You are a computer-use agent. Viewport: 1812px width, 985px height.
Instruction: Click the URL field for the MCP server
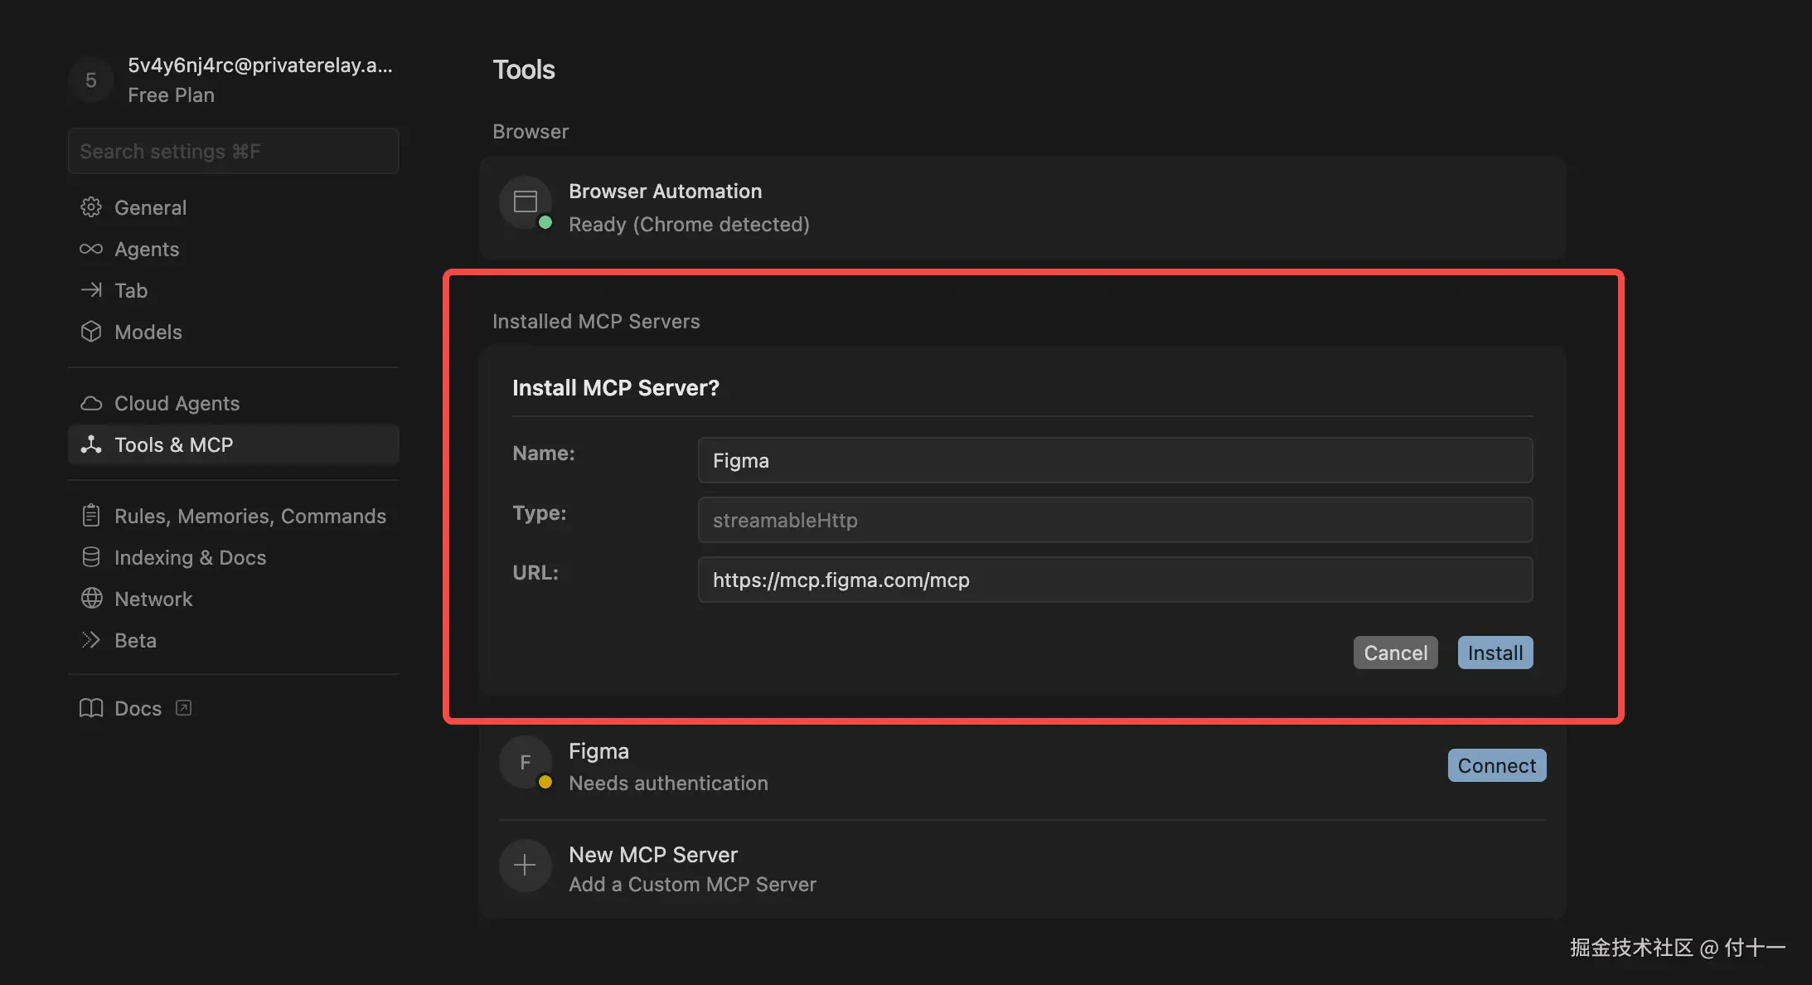[1114, 580]
